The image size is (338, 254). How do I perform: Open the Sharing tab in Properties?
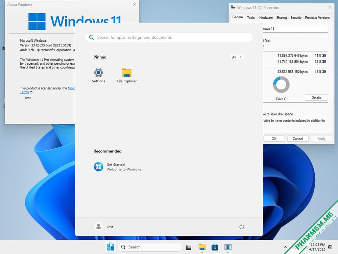[282, 18]
